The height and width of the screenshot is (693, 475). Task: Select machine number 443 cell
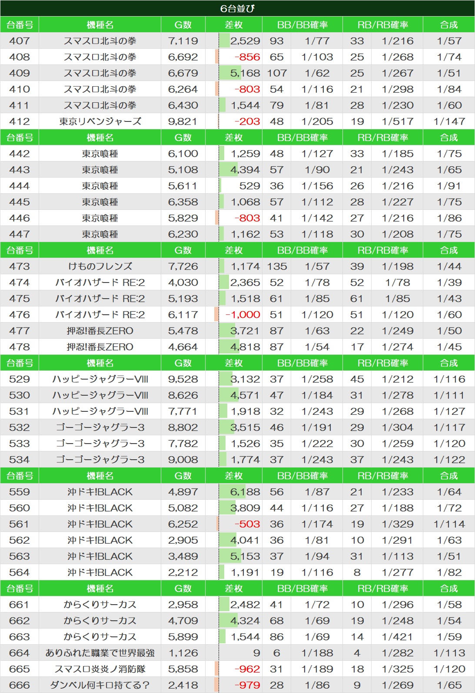click(x=20, y=170)
